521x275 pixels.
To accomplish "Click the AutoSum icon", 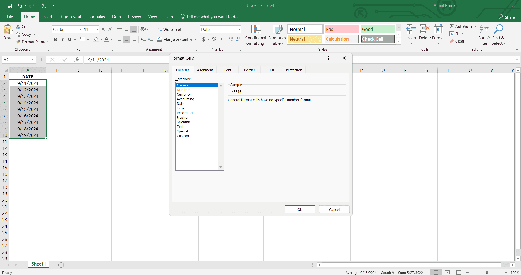I will pyautogui.click(x=452, y=26).
